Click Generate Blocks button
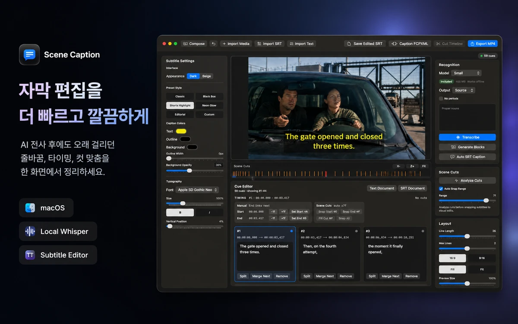This screenshot has width=518, height=324. click(467, 147)
